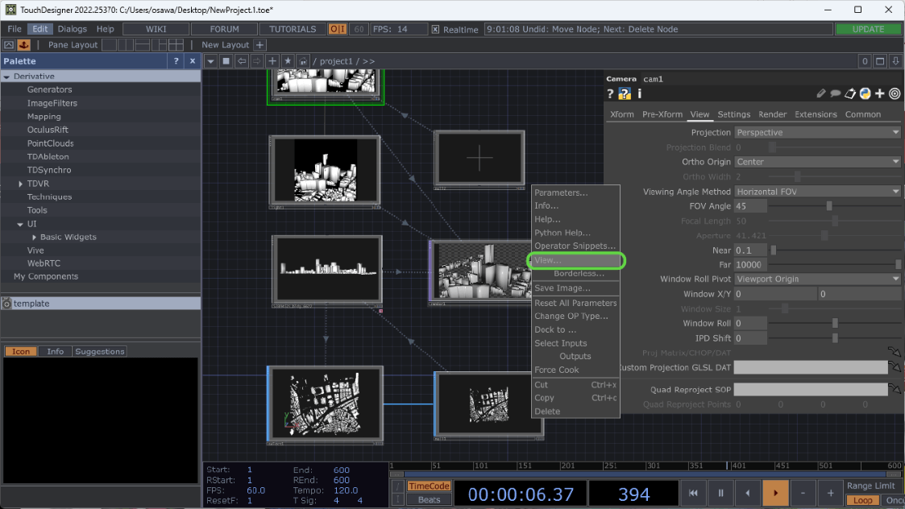The width and height of the screenshot is (905, 509).
Task: Open the FORUM link button
Action: tap(225, 29)
